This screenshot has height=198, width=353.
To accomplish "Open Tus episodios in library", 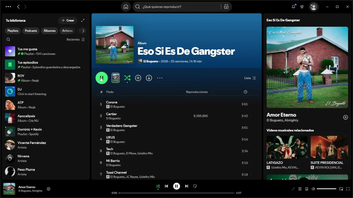I will tap(46, 65).
